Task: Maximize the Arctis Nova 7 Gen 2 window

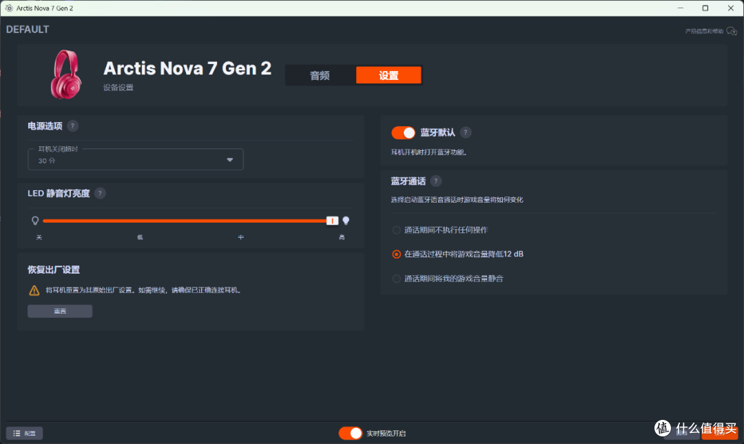Action: pos(705,8)
